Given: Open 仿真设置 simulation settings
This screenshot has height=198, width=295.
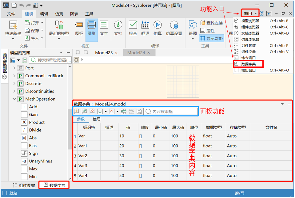Looking at the screenshot, I should (174, 28).
